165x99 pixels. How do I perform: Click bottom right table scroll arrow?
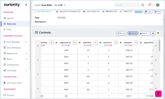[156, 88]
